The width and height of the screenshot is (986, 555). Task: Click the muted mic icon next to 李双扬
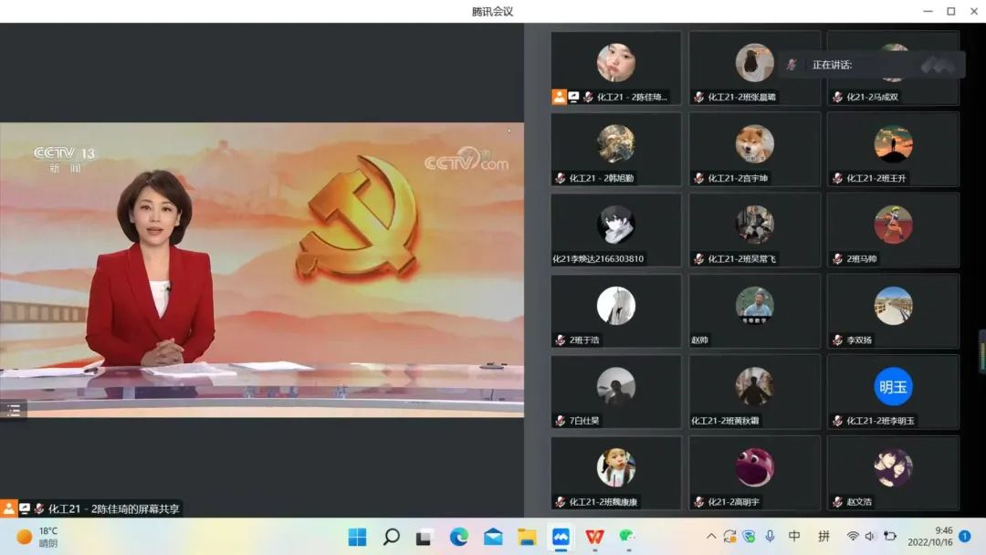pyautogui.click(x=837, y=340)
